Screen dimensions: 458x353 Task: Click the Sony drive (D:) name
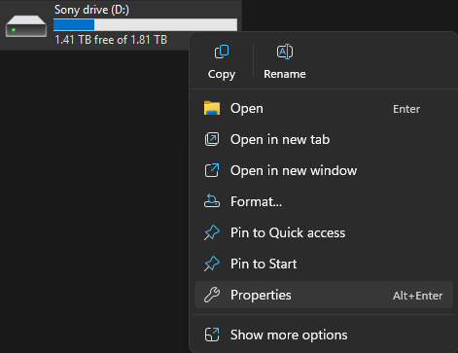point(91,10)
